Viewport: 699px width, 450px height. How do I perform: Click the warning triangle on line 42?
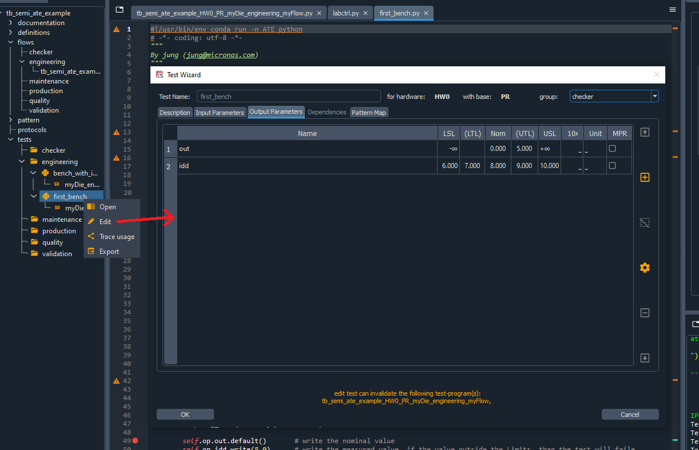tap(117, 381)
